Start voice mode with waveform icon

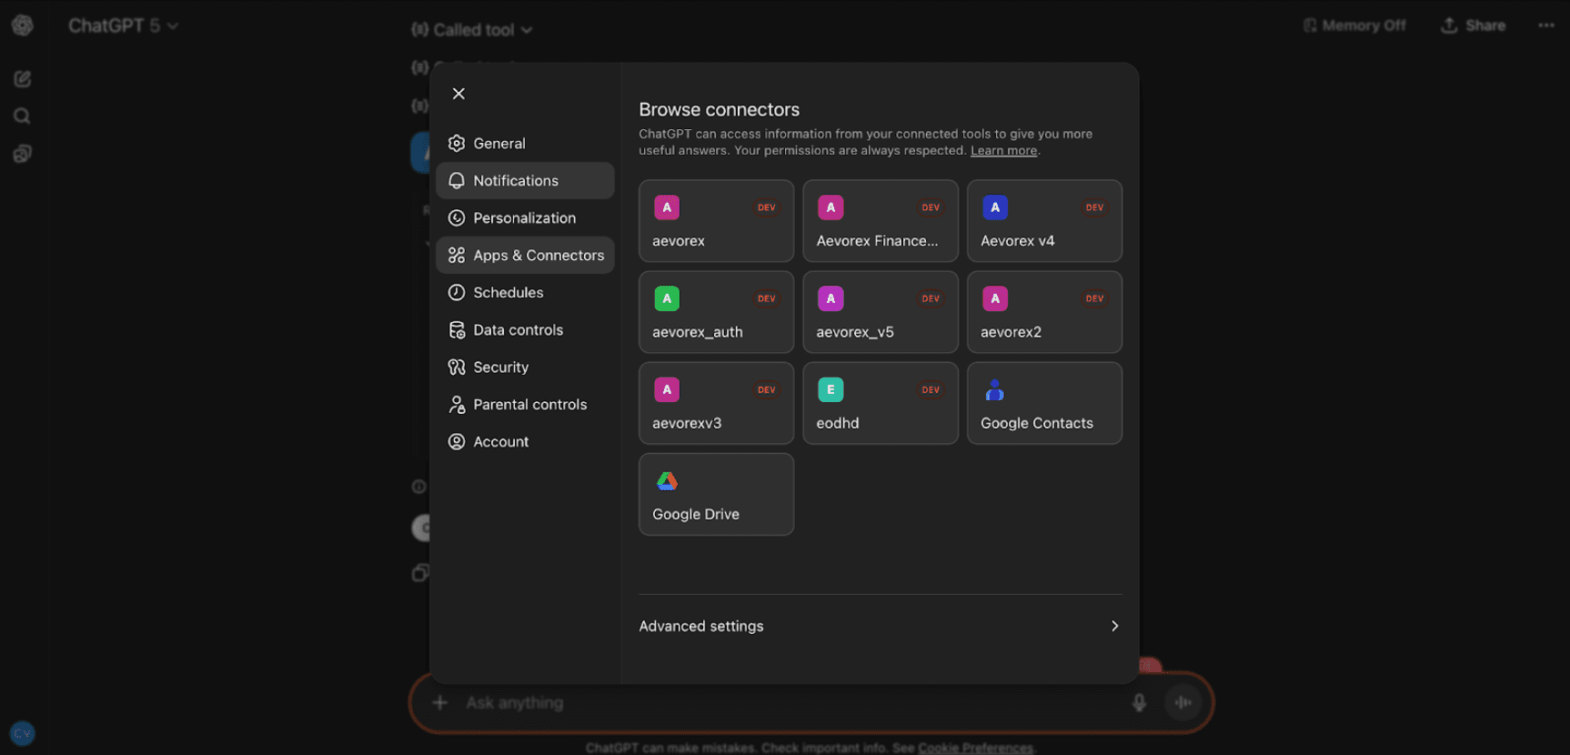coord(1183,702)
